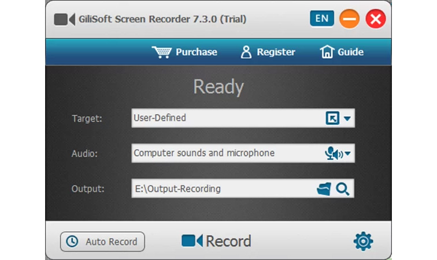The width and height of the screenshot is (437, 260).
Task: Open the Register option
Action: pyautogui.click(x=268, y=52)
